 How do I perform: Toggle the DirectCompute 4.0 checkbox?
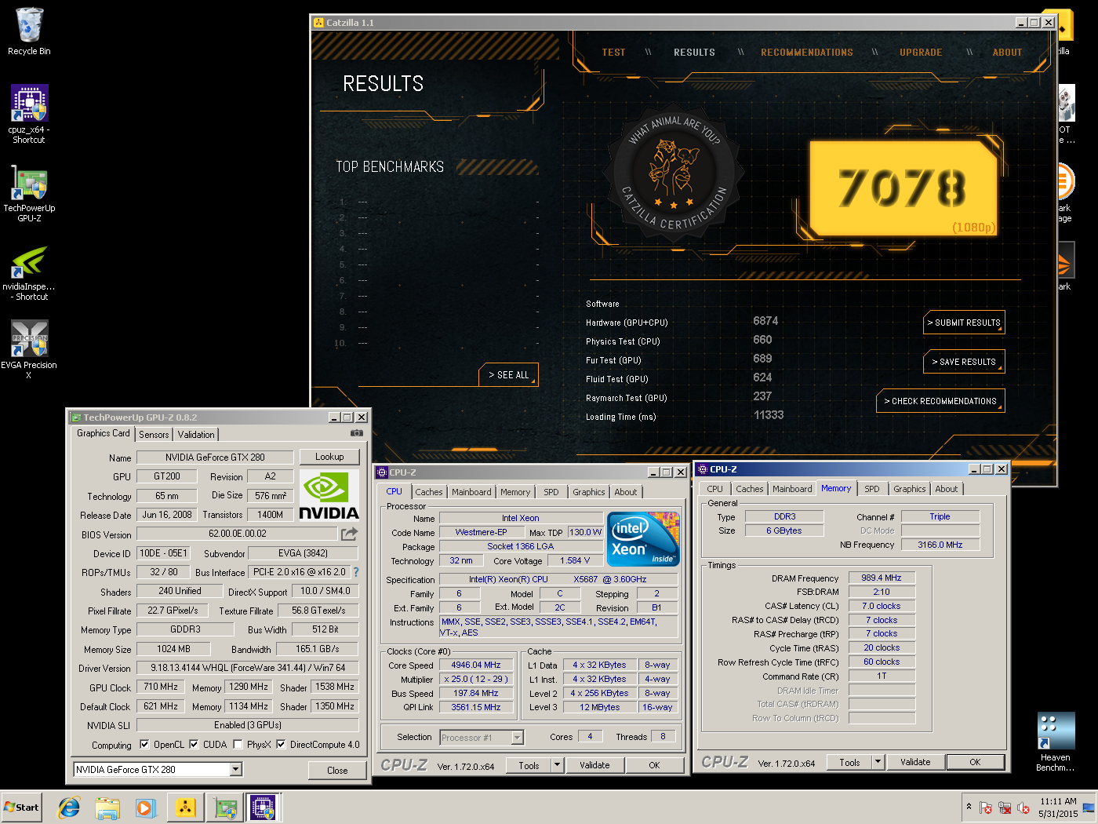click(x=281, y=744)
